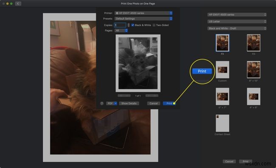
Task: Open the PDF dropdown menu
Action: (x=112, y=104)
